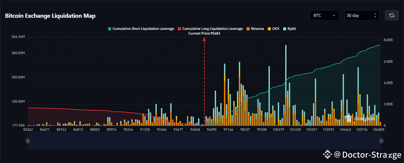The width and height of the screenshot is (404, 163).
Task: Click the 98237 price label on x-axis
Action: (x=245, y=129)
